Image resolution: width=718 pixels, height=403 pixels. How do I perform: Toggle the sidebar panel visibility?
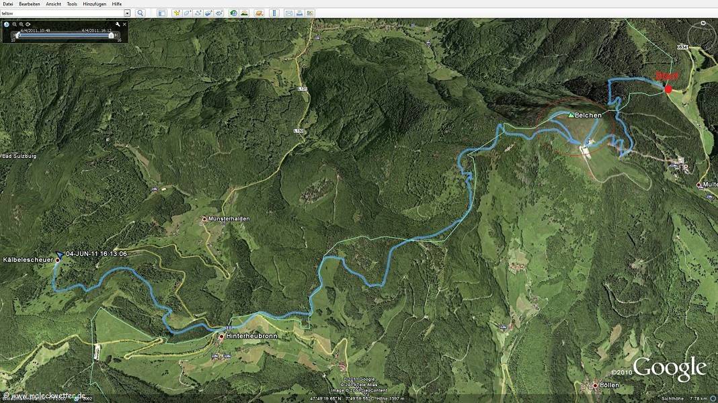point(161,13)
